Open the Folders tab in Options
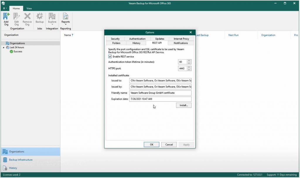The height and width of the screenshot is (178, 300). click(x=116, y=43)
